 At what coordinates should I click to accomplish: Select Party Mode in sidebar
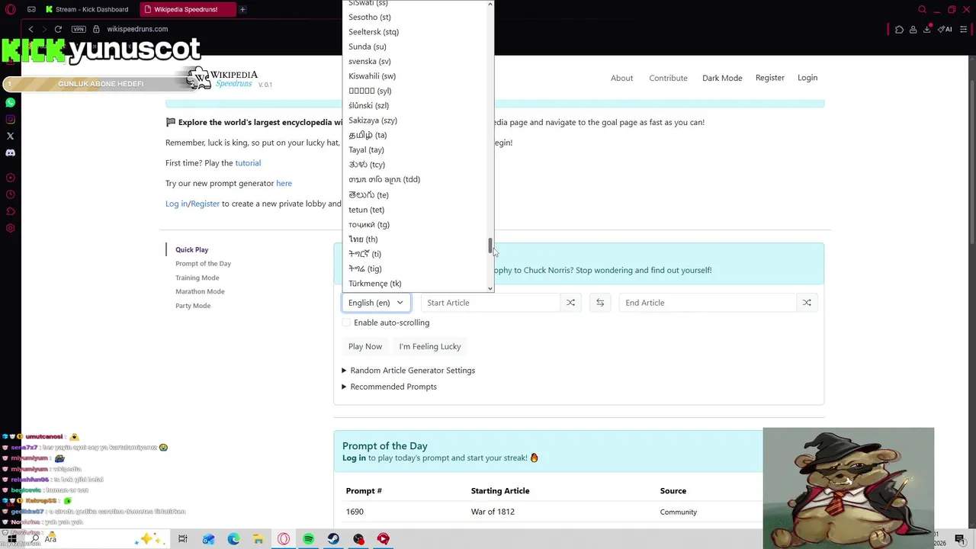[193, 306]
